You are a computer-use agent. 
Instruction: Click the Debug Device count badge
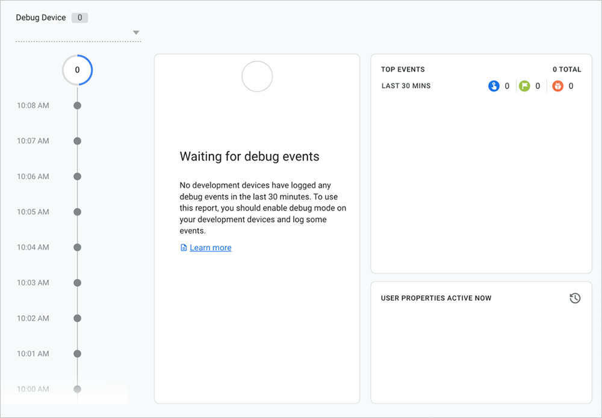(79, 18)
